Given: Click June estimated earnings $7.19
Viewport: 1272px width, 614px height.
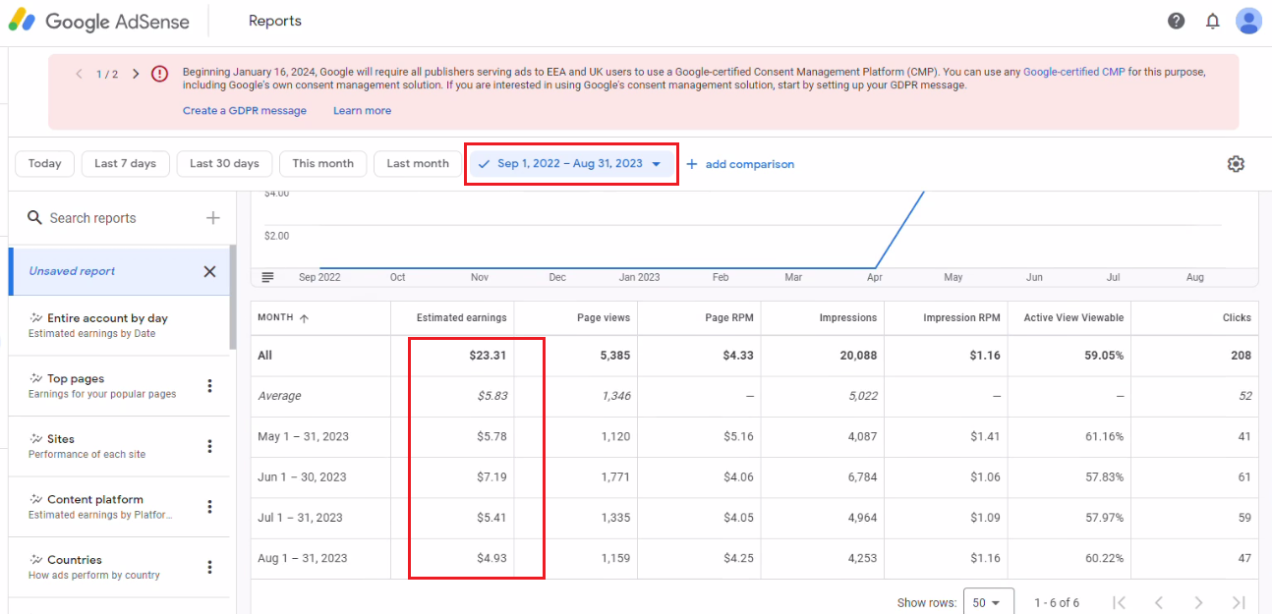Looking at the screenshot, I should (491, 477).
